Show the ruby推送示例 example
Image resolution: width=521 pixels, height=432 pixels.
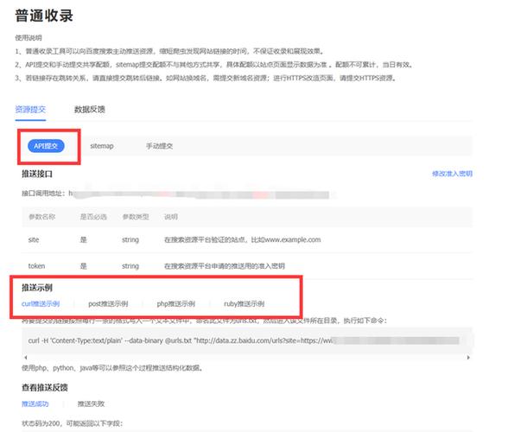(x=244, y=304)
